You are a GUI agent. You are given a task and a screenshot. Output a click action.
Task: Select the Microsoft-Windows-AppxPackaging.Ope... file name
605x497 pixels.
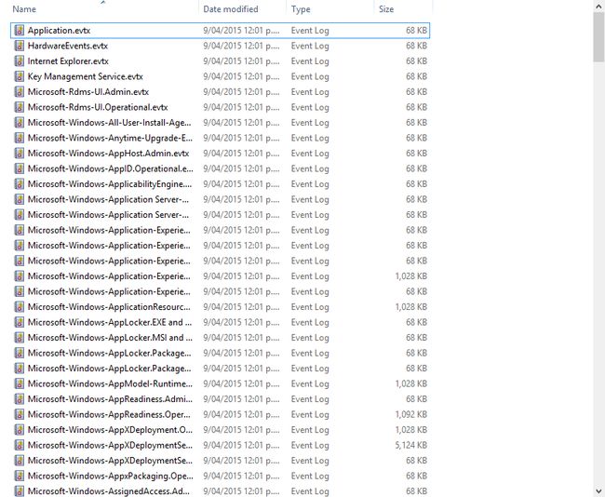click(x=111, y=477)
